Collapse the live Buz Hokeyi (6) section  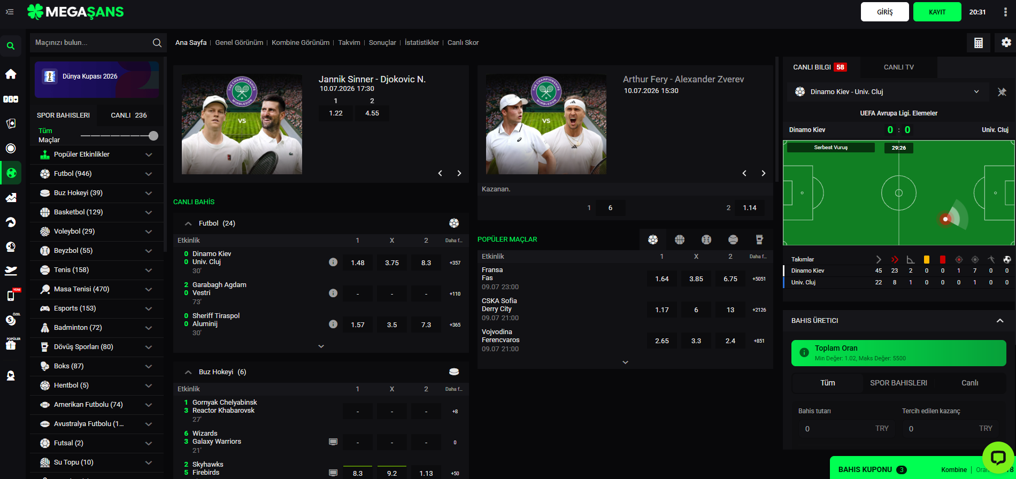(188, 372)
